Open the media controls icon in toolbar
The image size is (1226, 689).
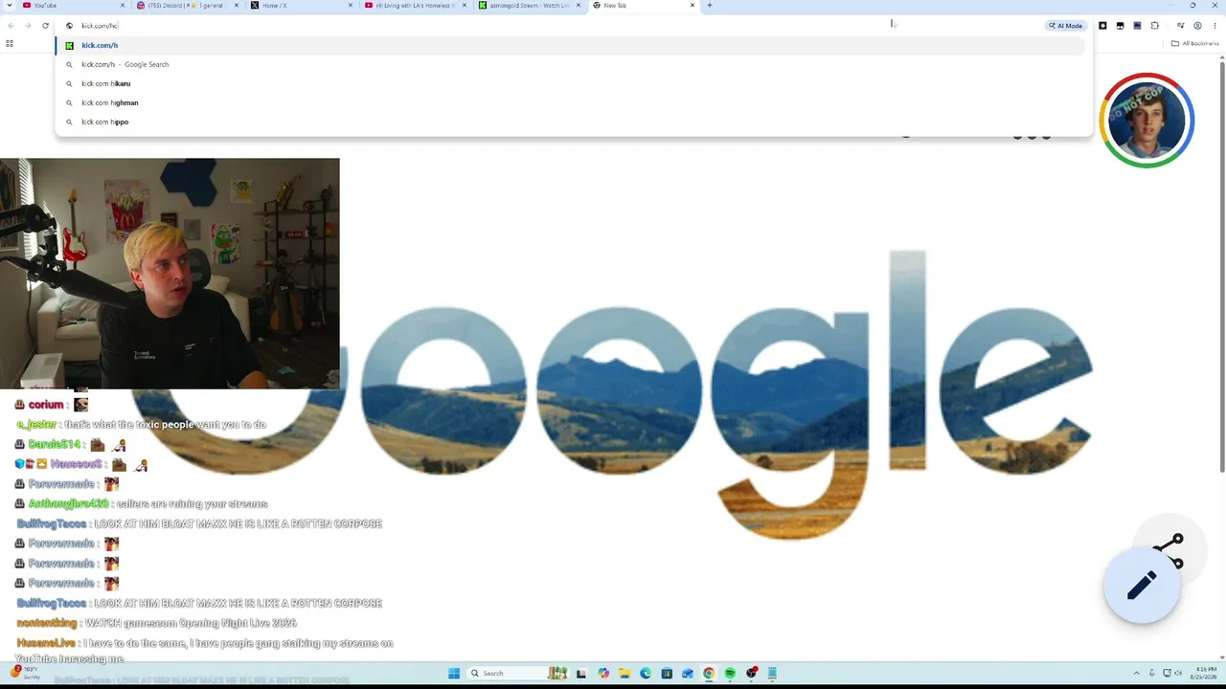pyautogui.click(x=1180, y=26)
